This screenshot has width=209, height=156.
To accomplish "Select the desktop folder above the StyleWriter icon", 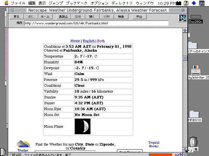I will pyautogui.click(x=193, y=45).
